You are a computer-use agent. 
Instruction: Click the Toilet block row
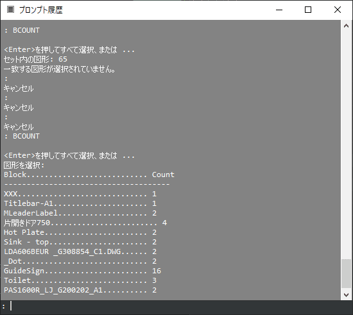80,280
